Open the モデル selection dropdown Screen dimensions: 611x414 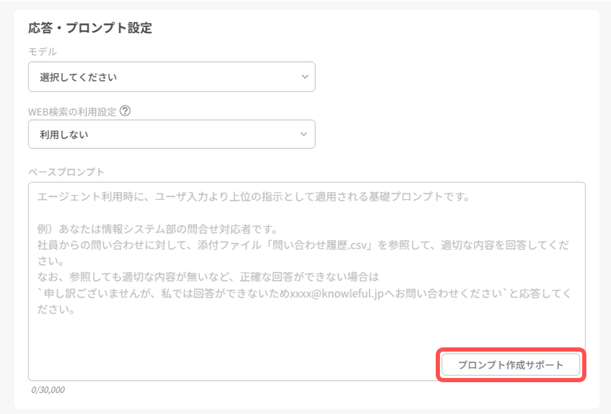click(x=172, y=77)
